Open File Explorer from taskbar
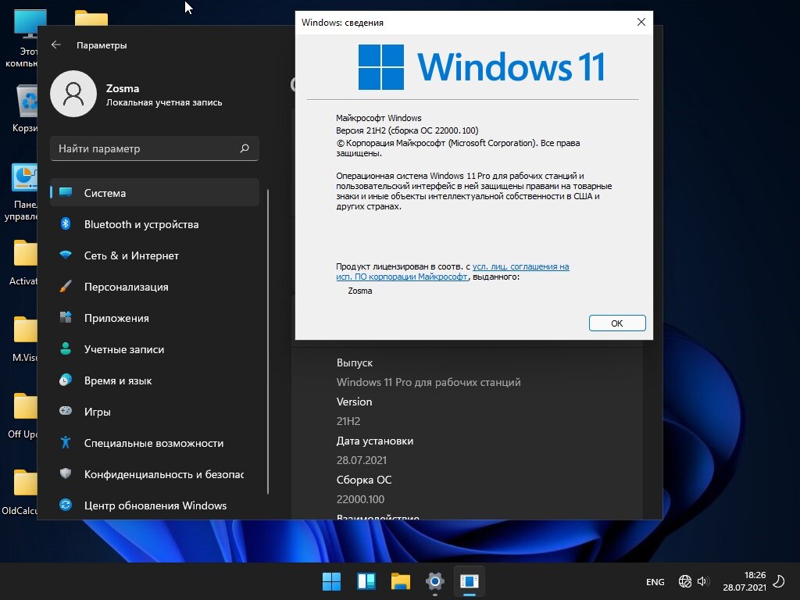 click(x=401, y=581)
